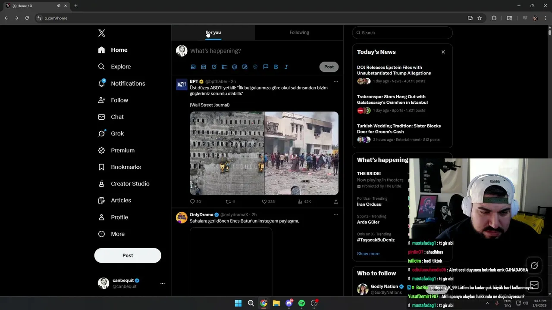Open a new Chrome tab
Image resolution: width=552 pixels, height=310 pixels.
tap(76, 6)
